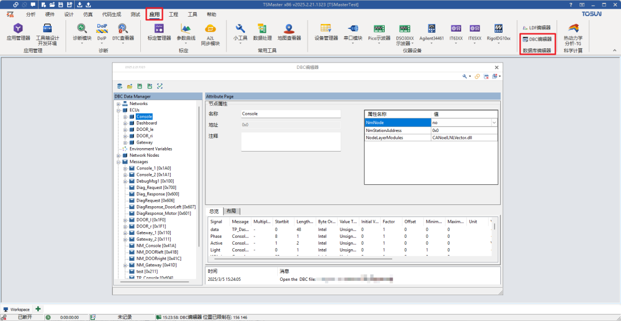Image resolution: width=621 pixels, height=321 pixels.
Task: Select the 总览 overview tab
Action: (214, 211)
